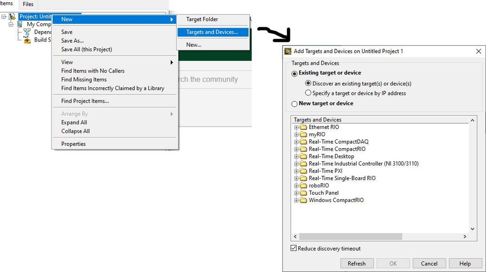The image size is (486, 272).
Task: Expand the roboRIO tree node
Action: pos(296,186)
